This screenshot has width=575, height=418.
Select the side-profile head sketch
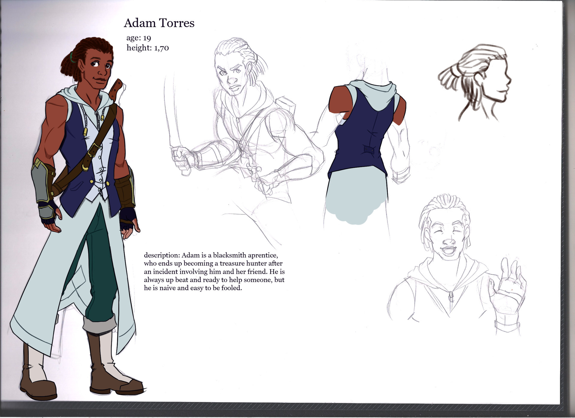(475, 82)
